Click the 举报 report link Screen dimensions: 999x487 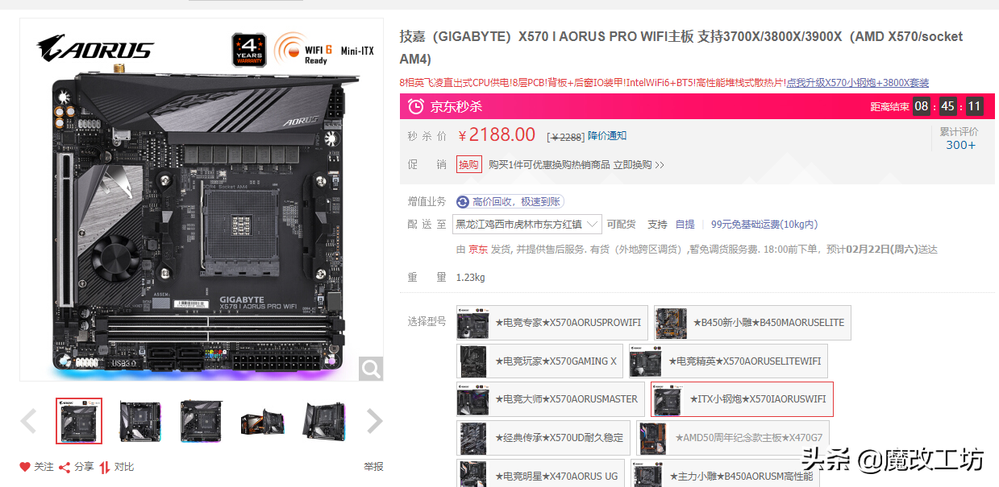pos(373,467)
